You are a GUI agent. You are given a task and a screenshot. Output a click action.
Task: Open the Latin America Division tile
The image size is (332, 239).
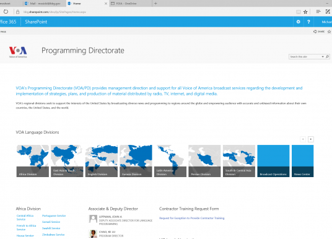pos(170,161)
